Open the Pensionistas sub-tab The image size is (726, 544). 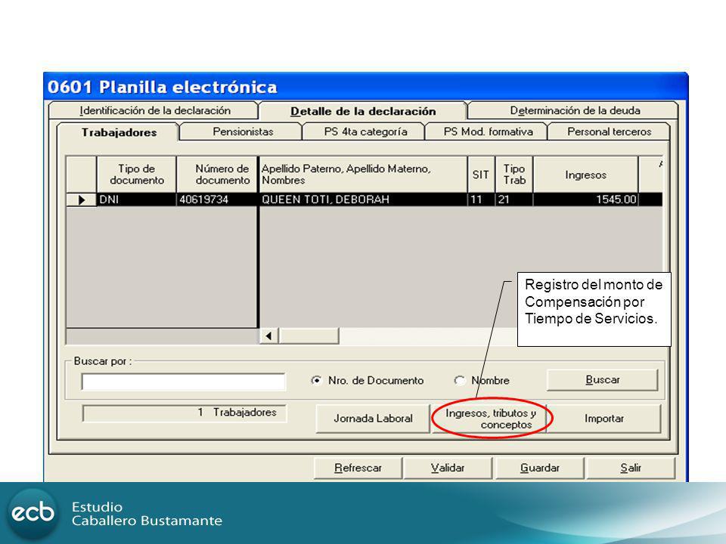tap(243, 131)
